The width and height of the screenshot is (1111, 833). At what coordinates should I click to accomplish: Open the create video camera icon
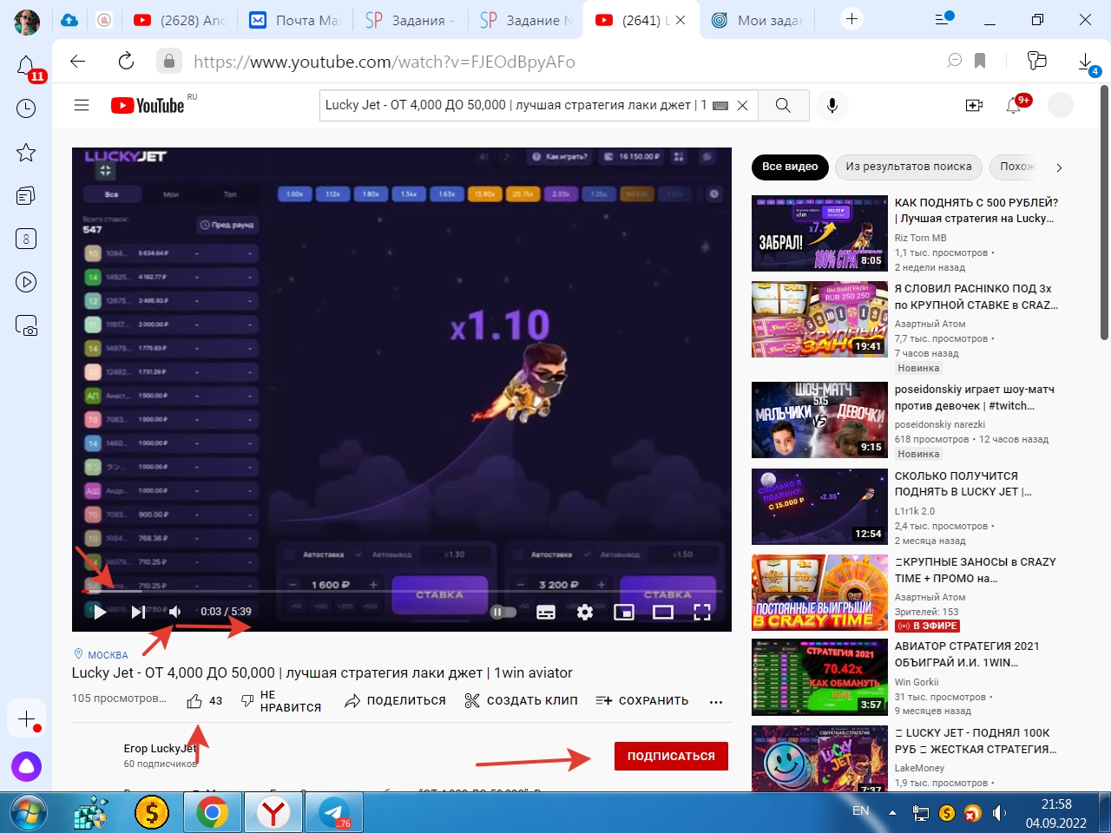coord(974,105)
